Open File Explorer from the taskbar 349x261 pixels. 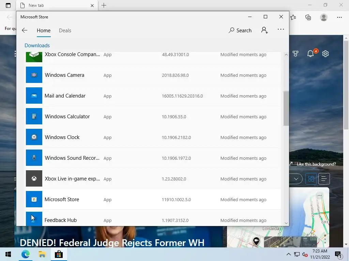[42, 254]
